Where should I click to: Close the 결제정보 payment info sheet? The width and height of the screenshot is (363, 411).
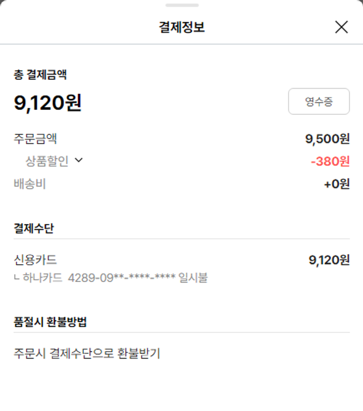click(341, 27)
